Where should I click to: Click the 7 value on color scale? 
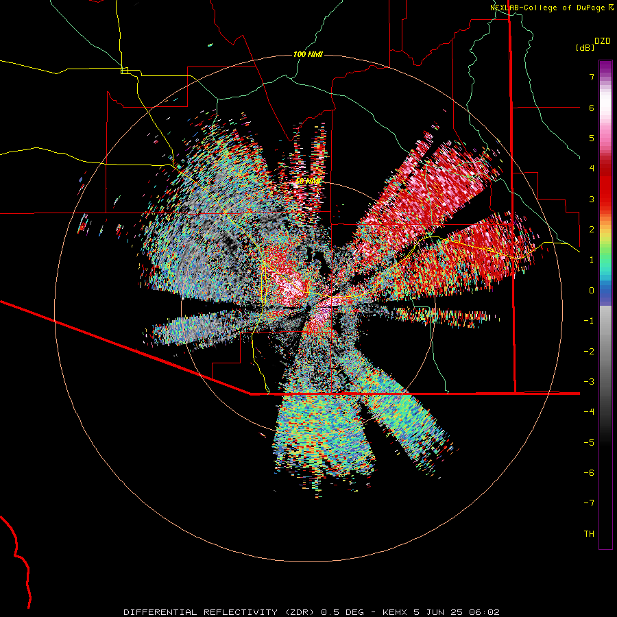click(592, 77)
